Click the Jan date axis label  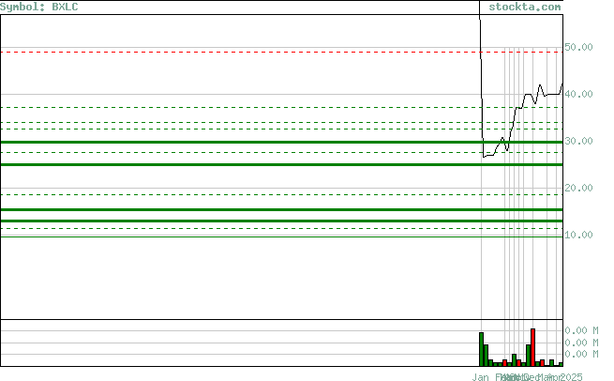tap(481, 377)
